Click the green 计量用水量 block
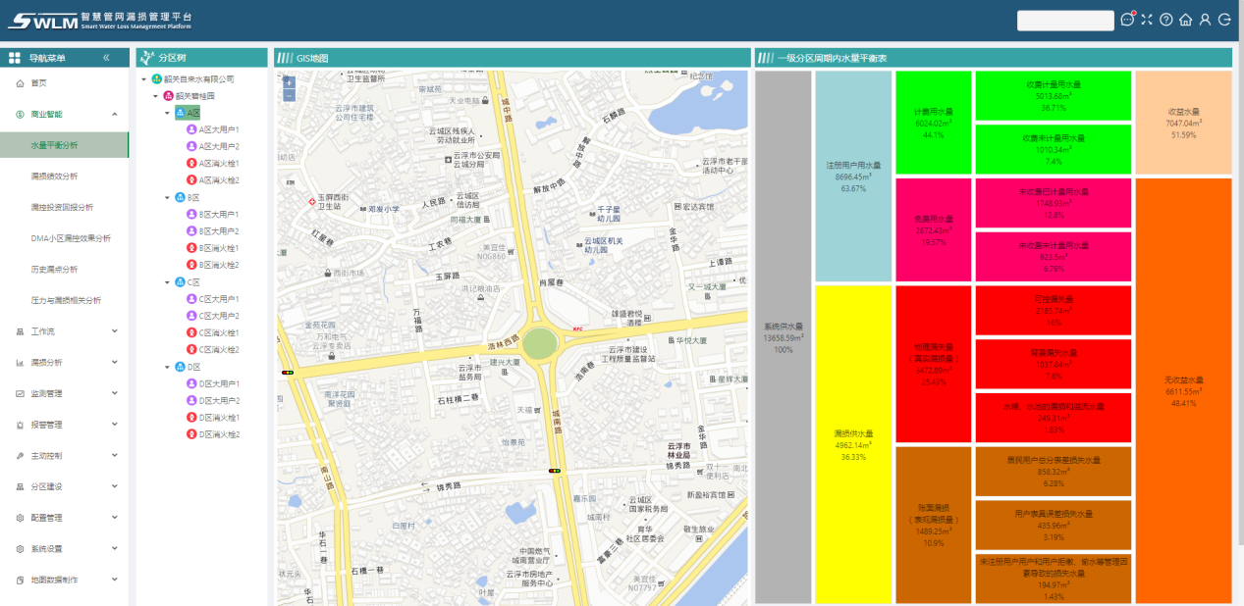The height and width of the screenshot is (606, 1244). 934,123
